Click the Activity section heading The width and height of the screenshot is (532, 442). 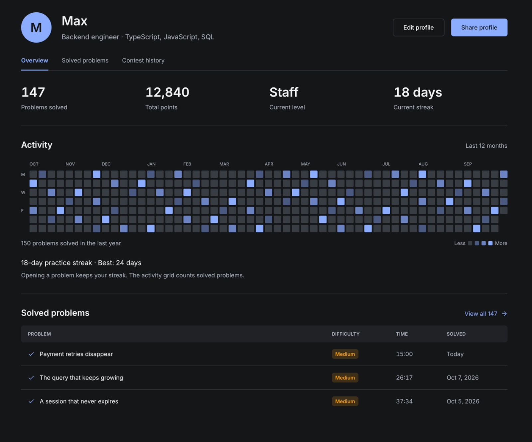pyautogui.click(x=37, y=145)
